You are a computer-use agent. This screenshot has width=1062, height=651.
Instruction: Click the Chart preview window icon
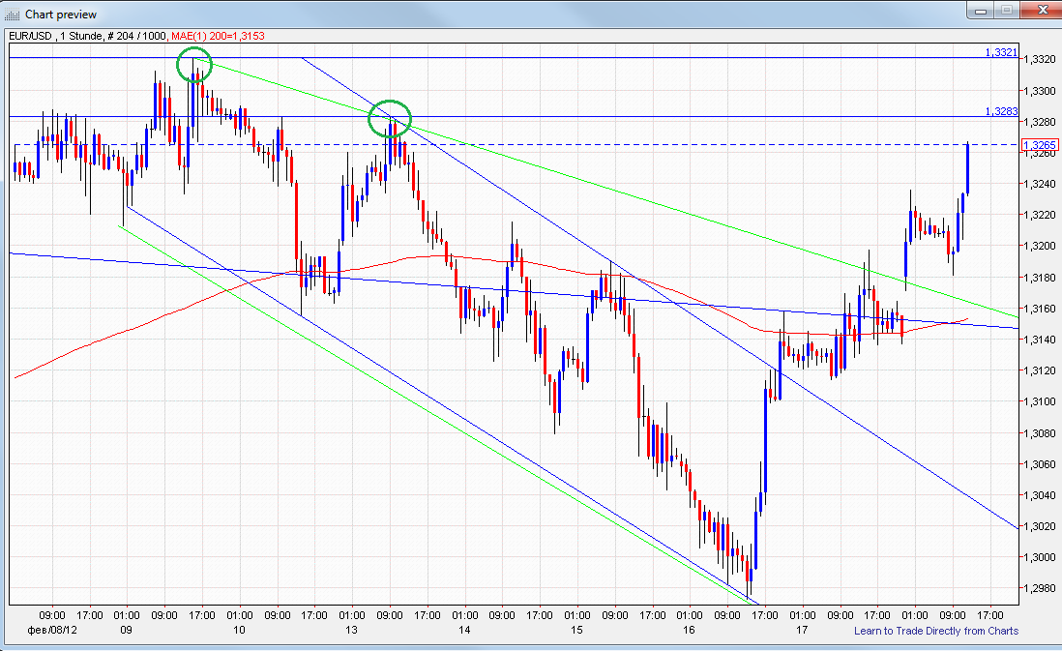pyautogui.click(x=10, y=14)
